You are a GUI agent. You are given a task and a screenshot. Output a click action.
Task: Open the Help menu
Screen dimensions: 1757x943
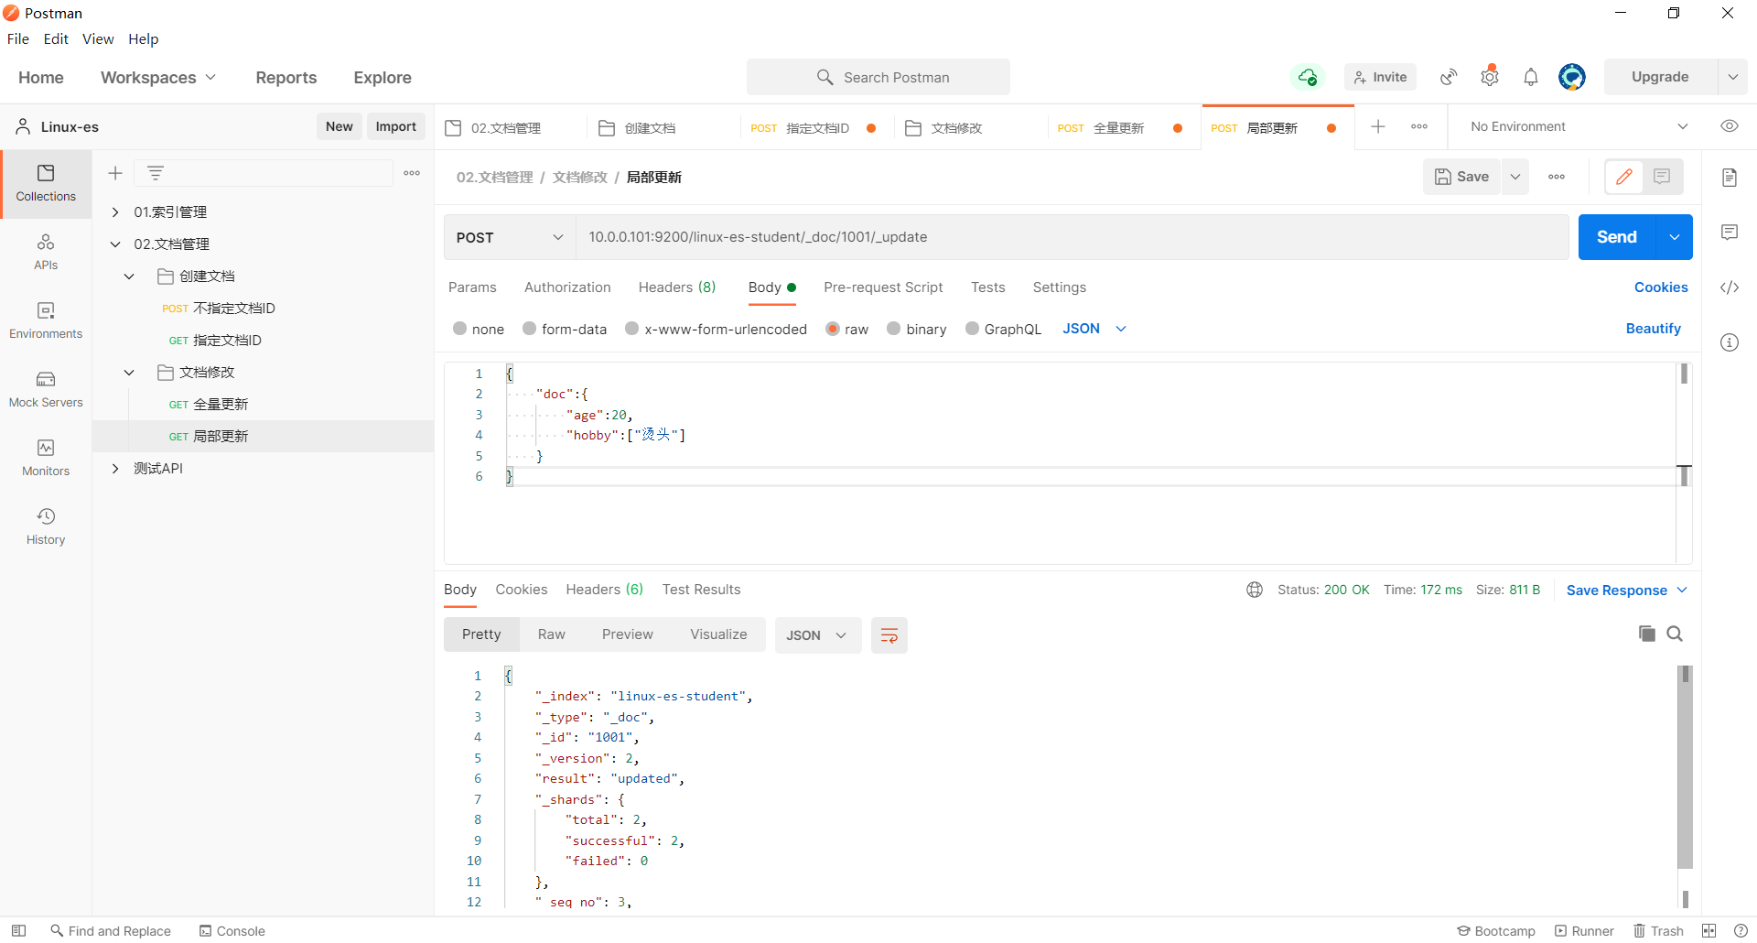(143, 38)
